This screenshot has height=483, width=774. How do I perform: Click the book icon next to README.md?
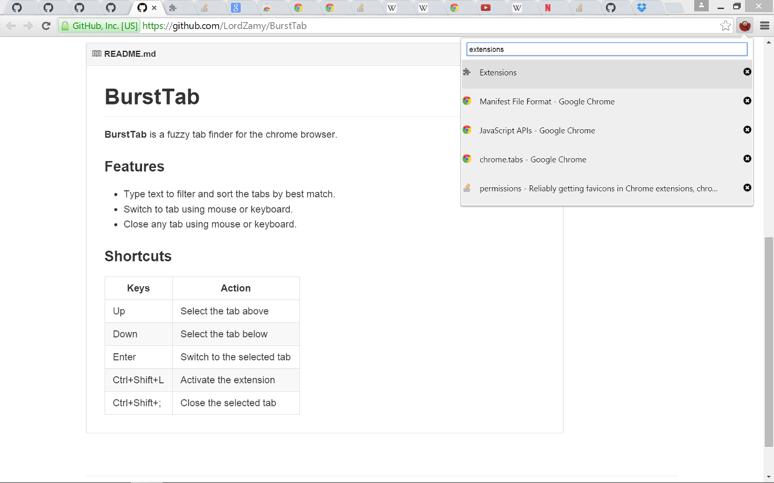97,54
